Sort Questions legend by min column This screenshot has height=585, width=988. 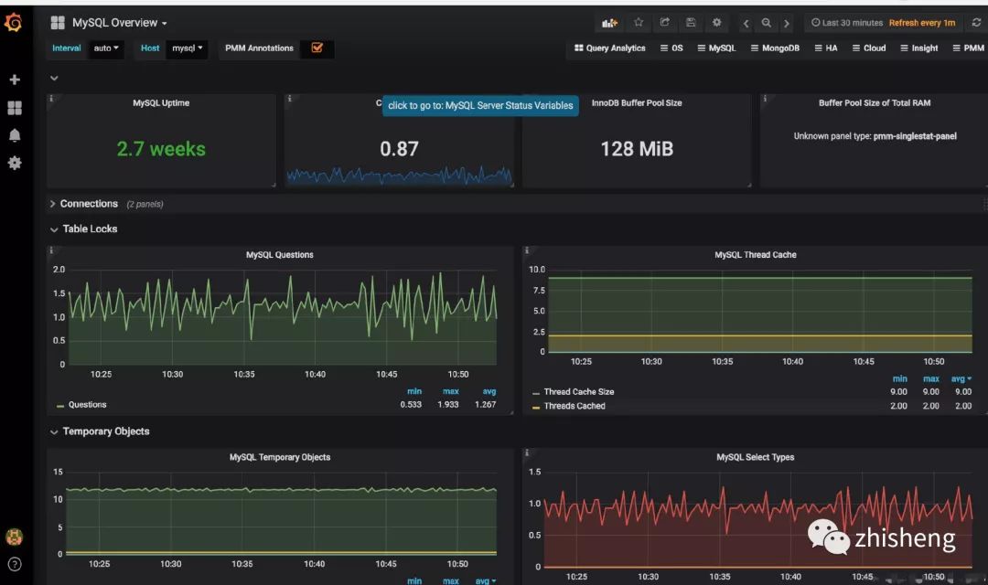click(414, 392)
